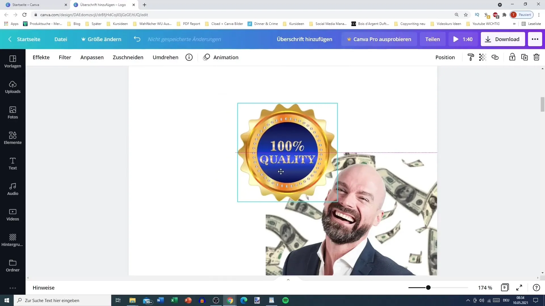Toggle the Animation on selected element
545x306 pixels.
221,57
